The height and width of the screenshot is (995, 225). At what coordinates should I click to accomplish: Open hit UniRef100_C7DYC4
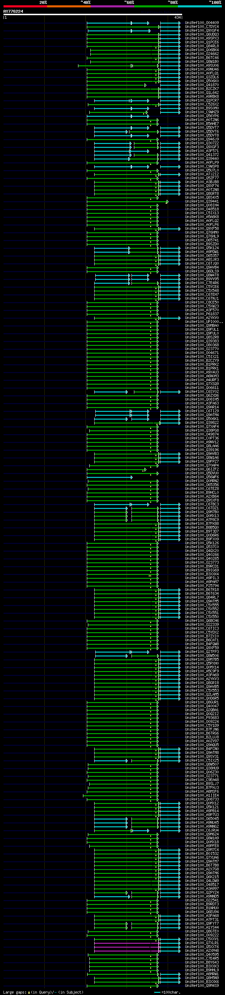click(202, 27)
